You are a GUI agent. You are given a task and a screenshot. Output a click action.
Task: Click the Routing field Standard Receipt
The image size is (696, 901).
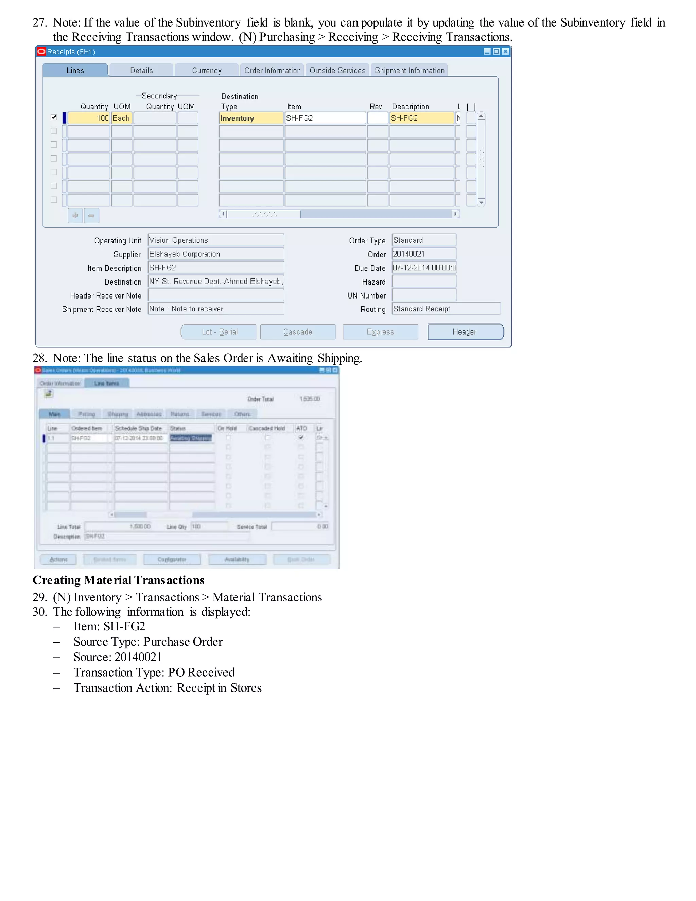tap(447, 309)
